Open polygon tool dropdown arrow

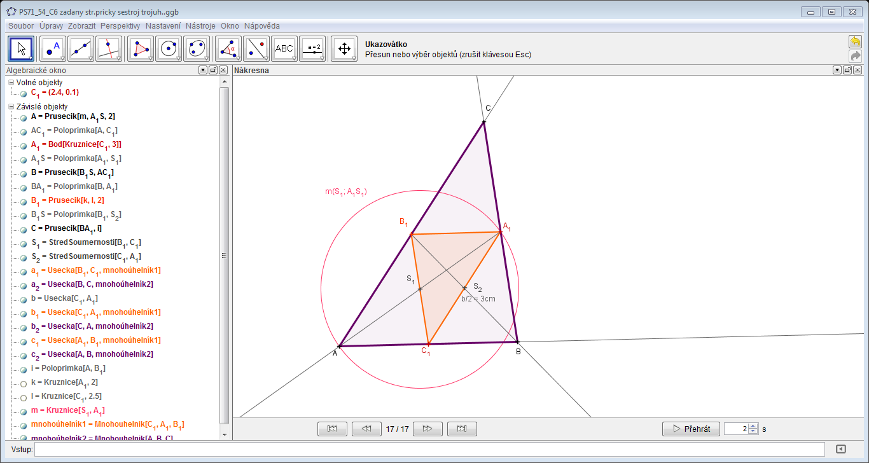click(x=149, y=58)
